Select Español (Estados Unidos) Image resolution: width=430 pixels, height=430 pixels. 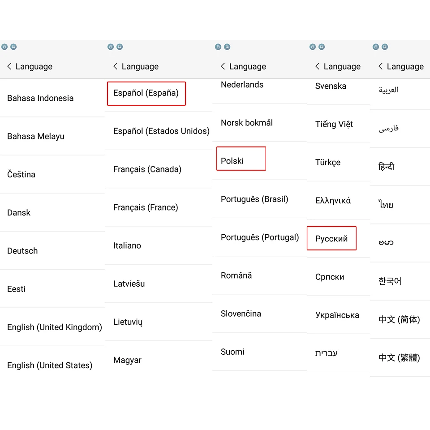point(159,131)
